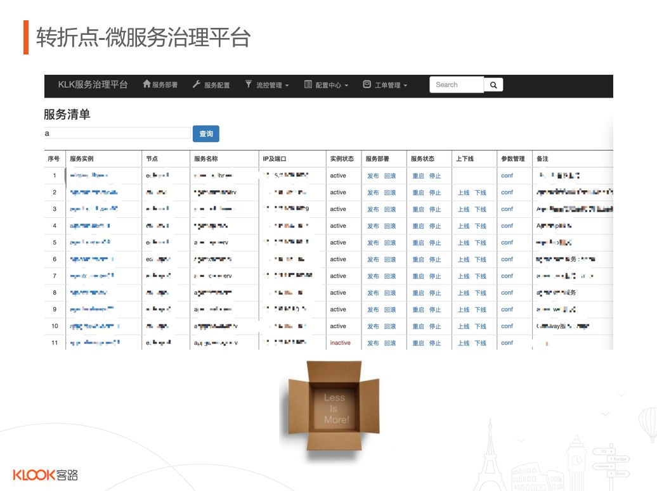Click 上线 in row 3
Image resolution: width=657 pixels, height=491 pixels.
[x=464, y=209]
